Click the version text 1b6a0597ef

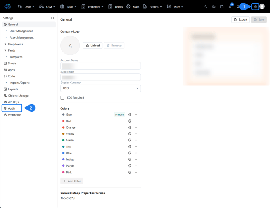(x=68, y=198)
